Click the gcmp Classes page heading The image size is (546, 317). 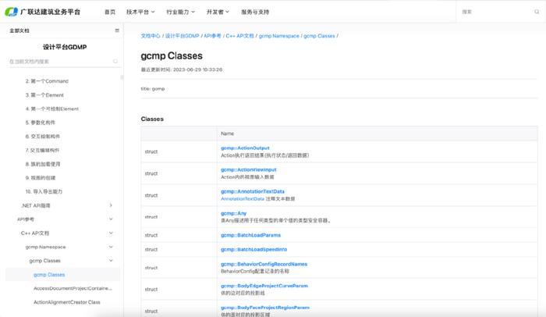172,55
